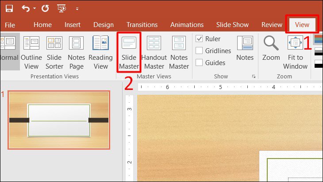The image size is (323, 182).
Task: Switch to Normal view
Action: click(9, 51)
